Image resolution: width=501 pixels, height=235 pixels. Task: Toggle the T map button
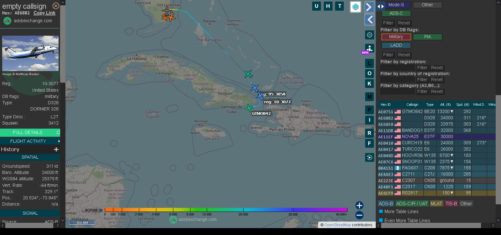(340, 6)
